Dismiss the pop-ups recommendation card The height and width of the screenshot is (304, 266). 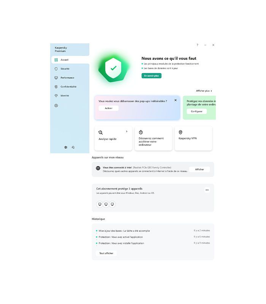[x=176, y=100]
